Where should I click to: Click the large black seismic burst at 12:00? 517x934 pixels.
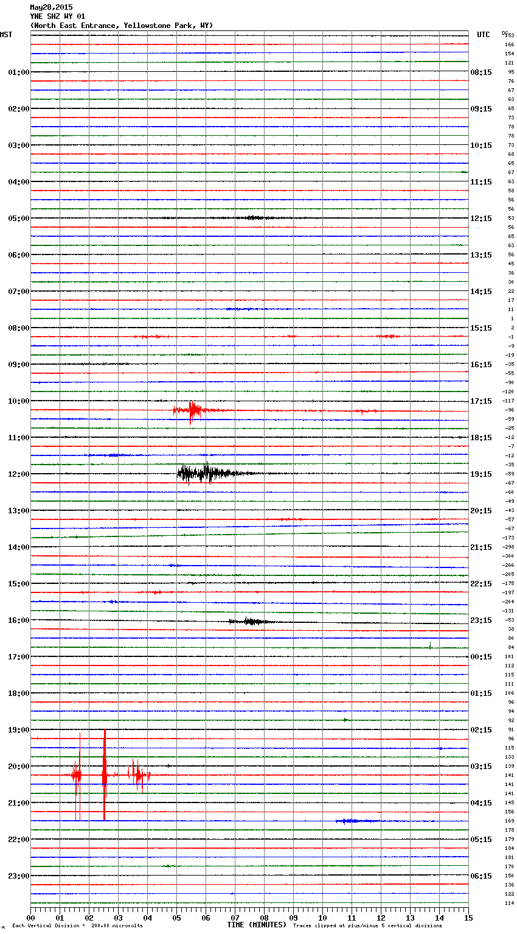[210, 473]
